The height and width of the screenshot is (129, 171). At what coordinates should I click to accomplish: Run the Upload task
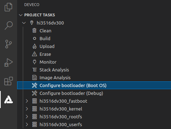click(x=47, y=47)
